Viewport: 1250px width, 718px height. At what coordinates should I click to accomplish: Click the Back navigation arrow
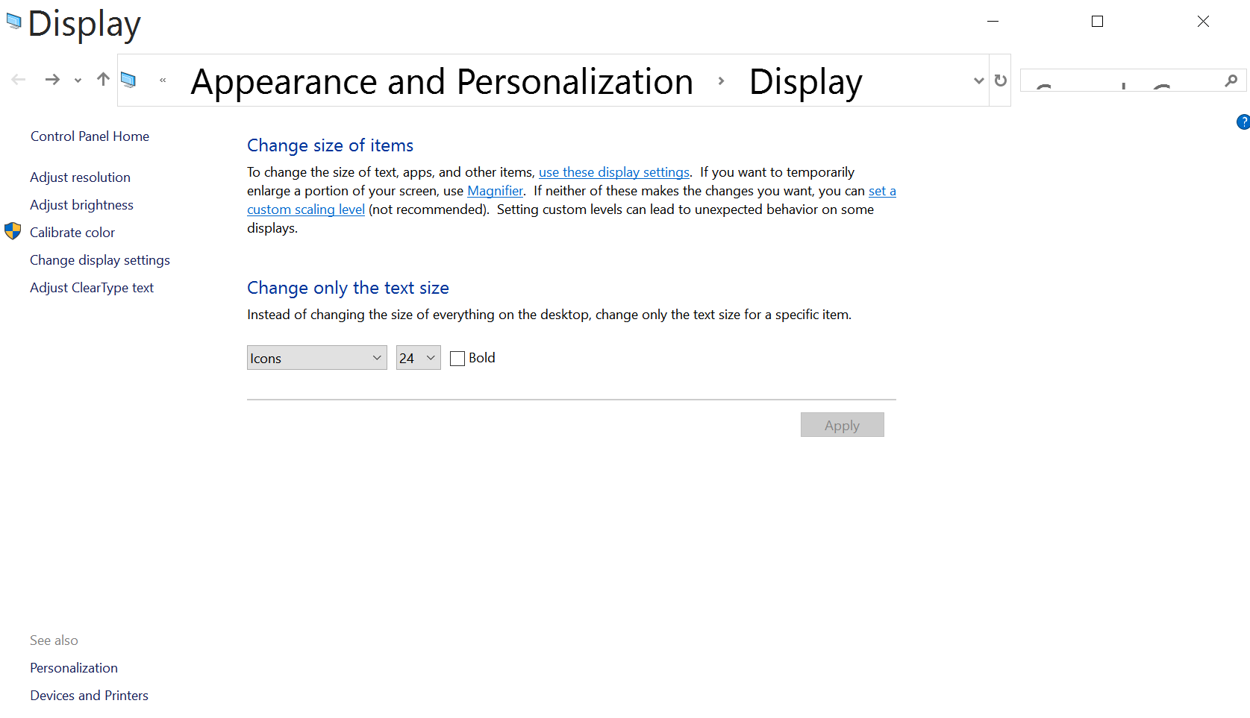[x=19, y=80]
